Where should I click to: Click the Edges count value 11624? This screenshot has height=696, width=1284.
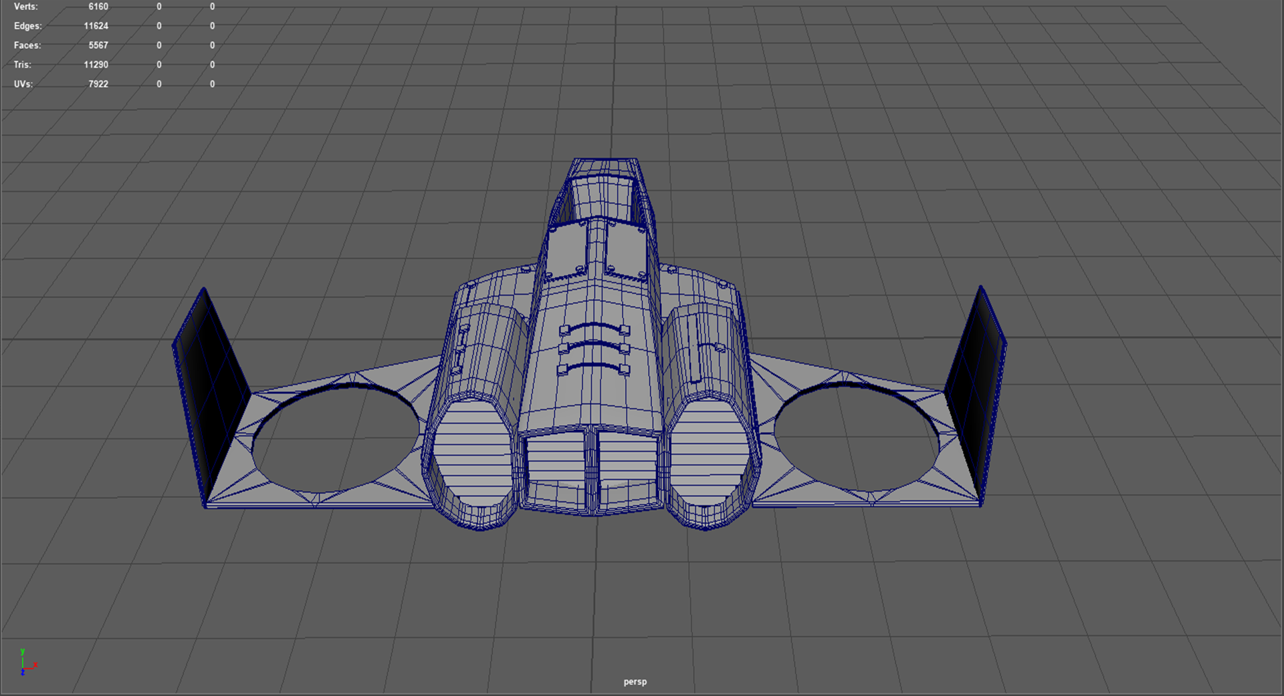click(96, 26)
